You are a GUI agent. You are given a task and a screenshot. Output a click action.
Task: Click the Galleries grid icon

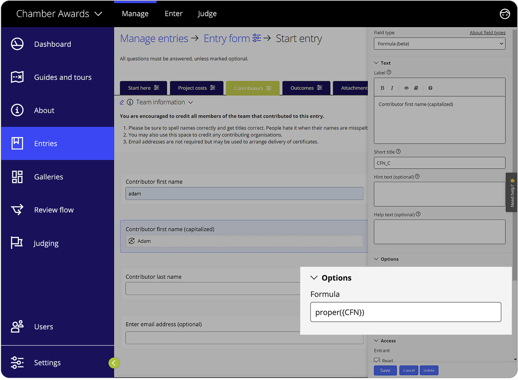pyautogui.click(x=17, y=177)
